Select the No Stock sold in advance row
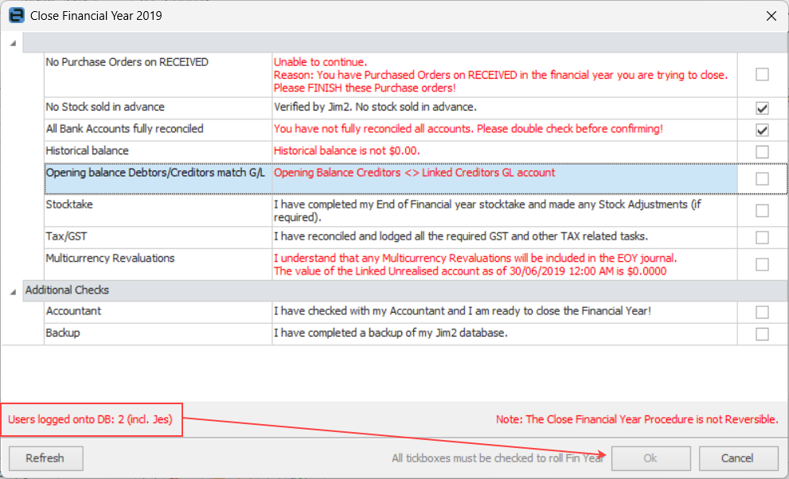The height and width of the screenshot is (479, 789). (416, 107)
